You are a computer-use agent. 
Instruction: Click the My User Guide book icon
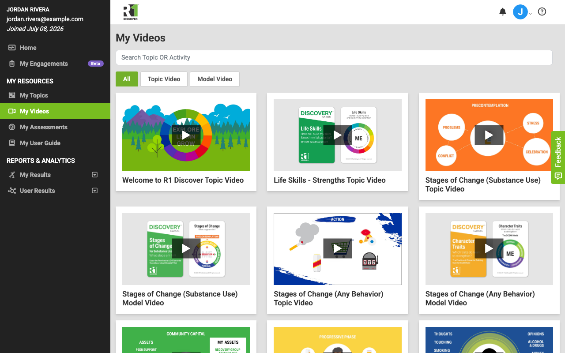coord(12,143)
